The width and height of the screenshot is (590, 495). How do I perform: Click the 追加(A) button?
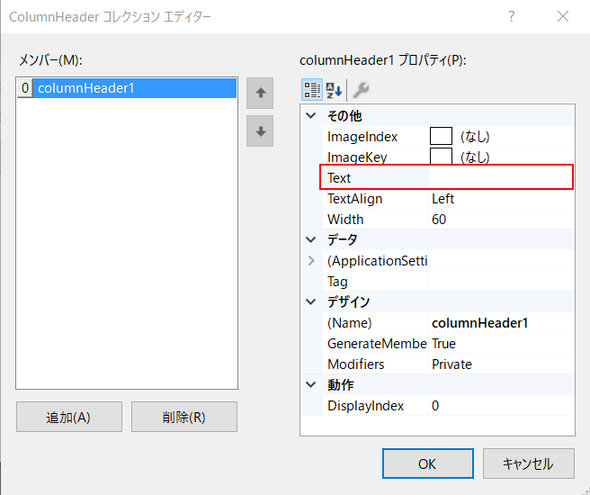point(69,417)
